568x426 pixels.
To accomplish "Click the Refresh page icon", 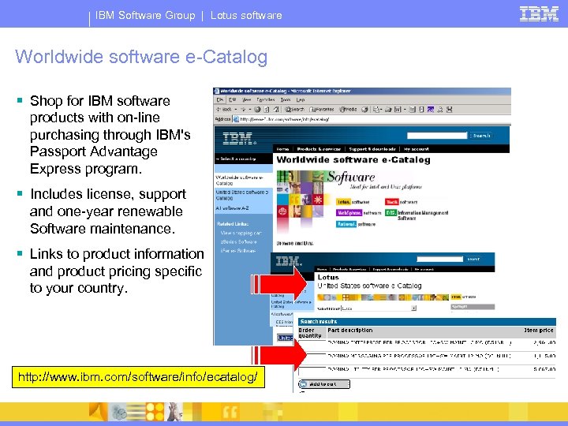I will tap(267, 109).
